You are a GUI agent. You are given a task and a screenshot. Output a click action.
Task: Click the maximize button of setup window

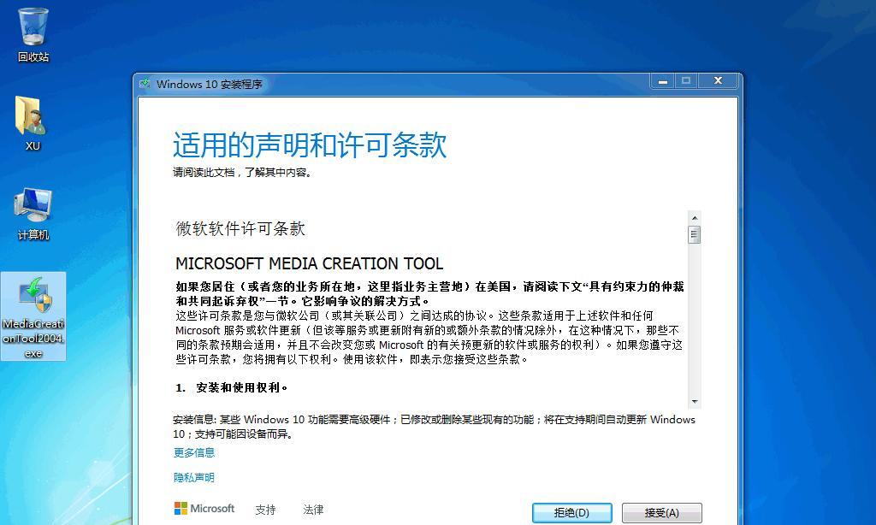(x=686, y=81)
